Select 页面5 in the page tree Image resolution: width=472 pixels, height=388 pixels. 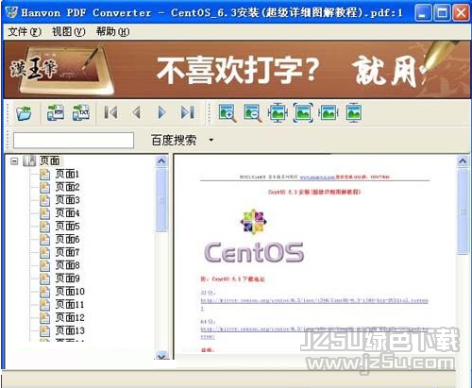coord(67,226)
